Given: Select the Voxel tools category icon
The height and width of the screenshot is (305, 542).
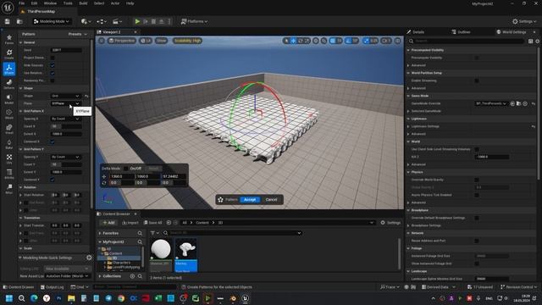Looking at the screenshot, I should pyautogui.click(x=9, y=129).
